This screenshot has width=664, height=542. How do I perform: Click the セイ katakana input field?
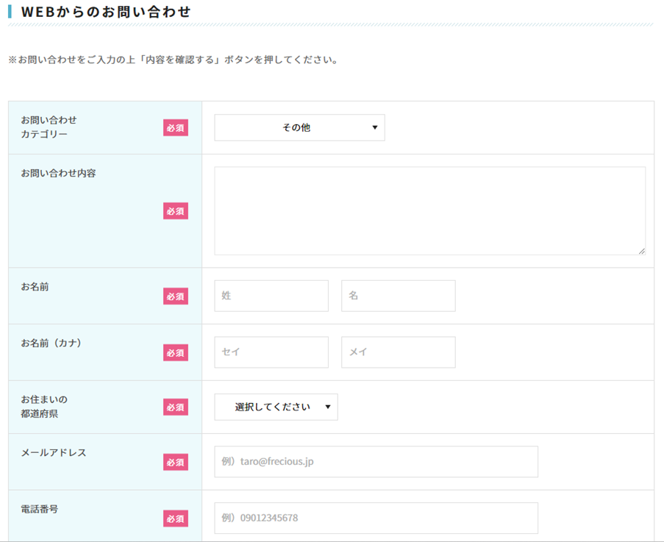click(x=271, y=352)
